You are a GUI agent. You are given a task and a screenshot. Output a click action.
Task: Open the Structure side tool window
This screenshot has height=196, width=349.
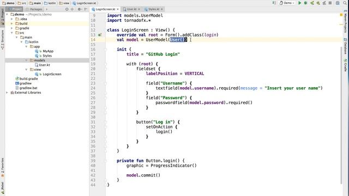[2, 40]
